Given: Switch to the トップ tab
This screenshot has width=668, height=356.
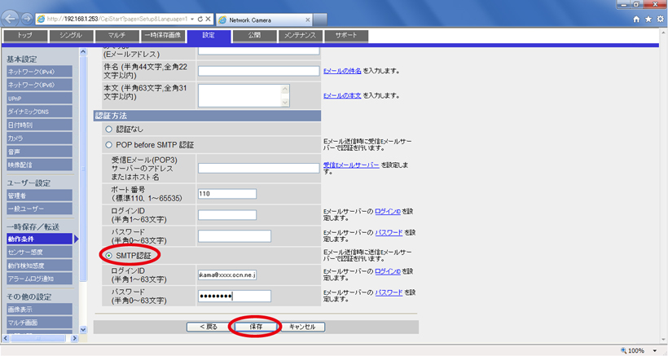Looking at the screenshot, I should pos(25,36).
